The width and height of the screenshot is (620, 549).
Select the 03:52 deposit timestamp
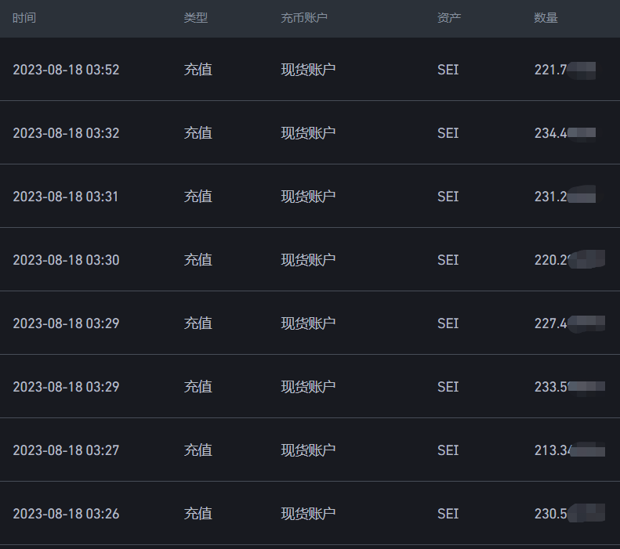[x=66, y=70]
